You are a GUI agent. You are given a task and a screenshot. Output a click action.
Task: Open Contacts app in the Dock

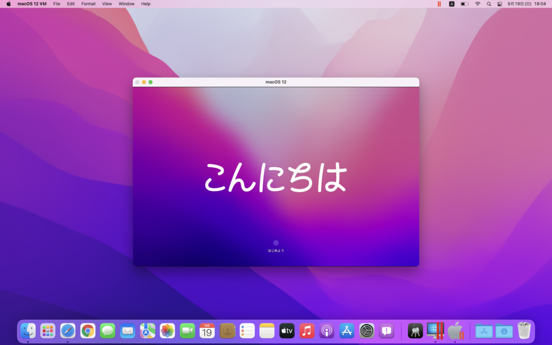(x=227, y=331)
